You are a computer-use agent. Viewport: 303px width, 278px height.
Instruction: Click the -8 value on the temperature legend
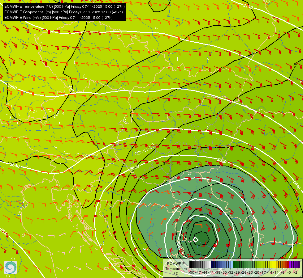point(283,272)
